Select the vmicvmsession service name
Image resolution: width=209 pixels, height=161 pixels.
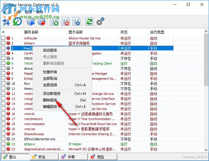34,124
